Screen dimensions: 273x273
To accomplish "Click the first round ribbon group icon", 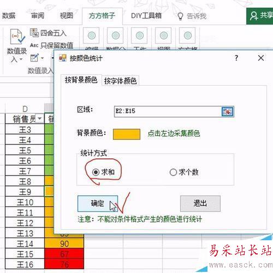I will [91, 35].
